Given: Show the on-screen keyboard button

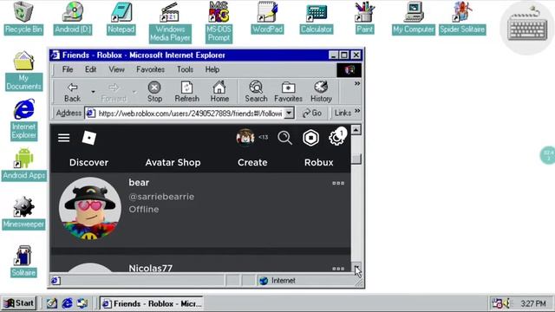Looking at the screenshot, I should pyautogui.click(x=527, y=28).
